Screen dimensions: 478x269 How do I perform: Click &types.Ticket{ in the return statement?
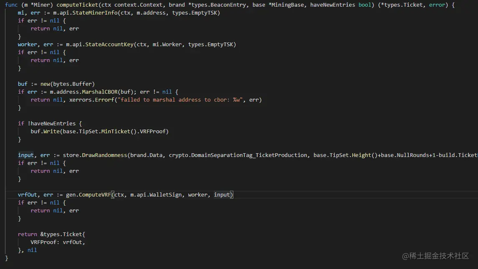coord(63,234)
